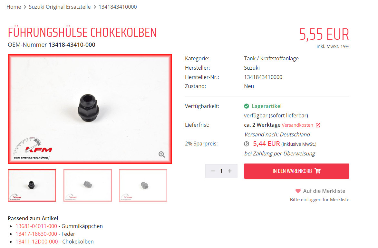The image size is (378, 248).
Task: Click the quantity input field
Action: tap(221, 171)
